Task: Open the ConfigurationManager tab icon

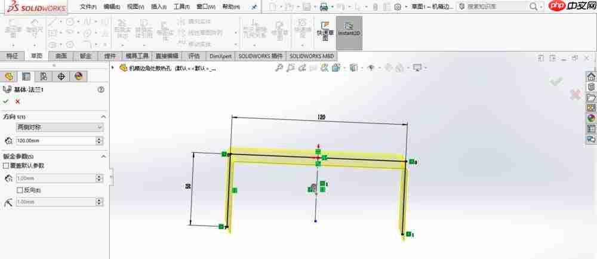Action: tap(44, 76)
